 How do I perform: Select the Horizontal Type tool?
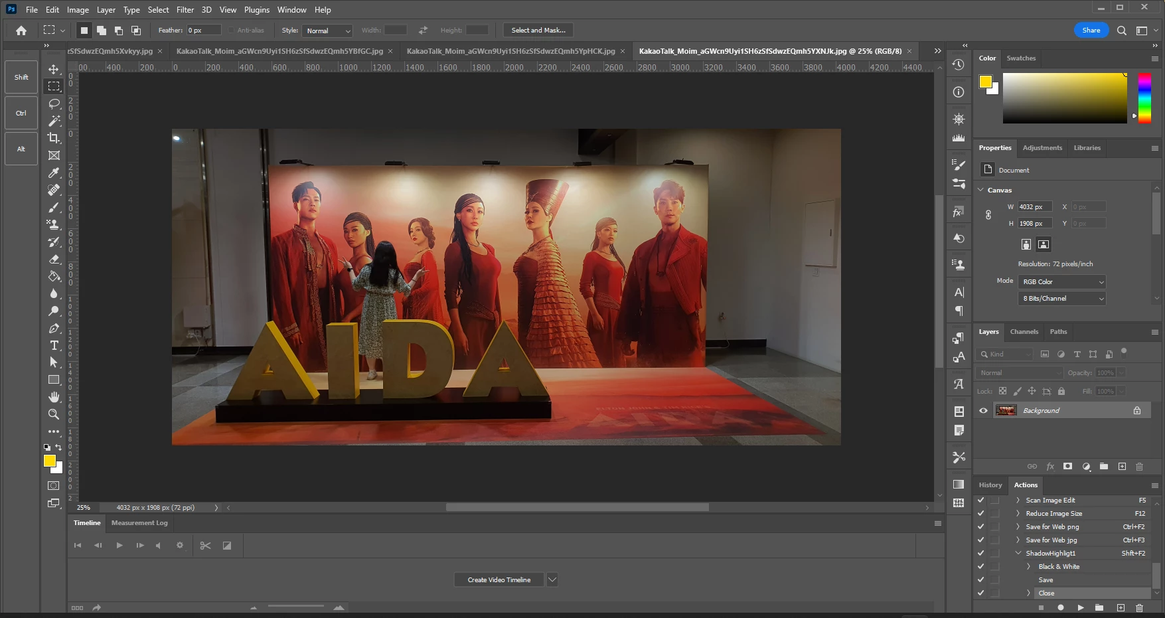pyautogui.click(x=54, y=345)
